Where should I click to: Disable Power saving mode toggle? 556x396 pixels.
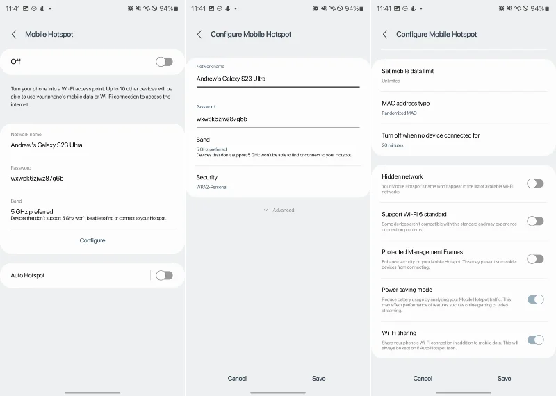[535, 299]
